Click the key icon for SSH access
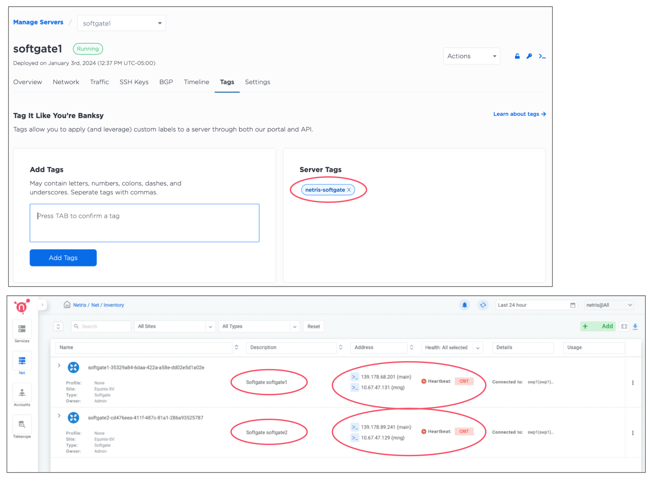The width and height of the screenshot is (651, 482). [529, 56]
